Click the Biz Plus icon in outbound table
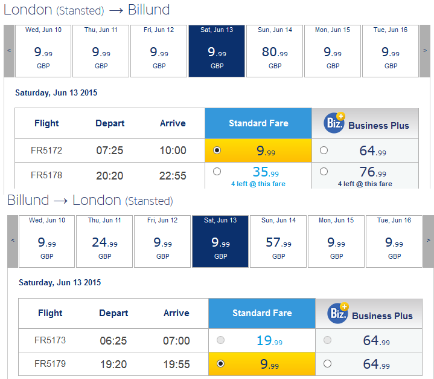 334,123
